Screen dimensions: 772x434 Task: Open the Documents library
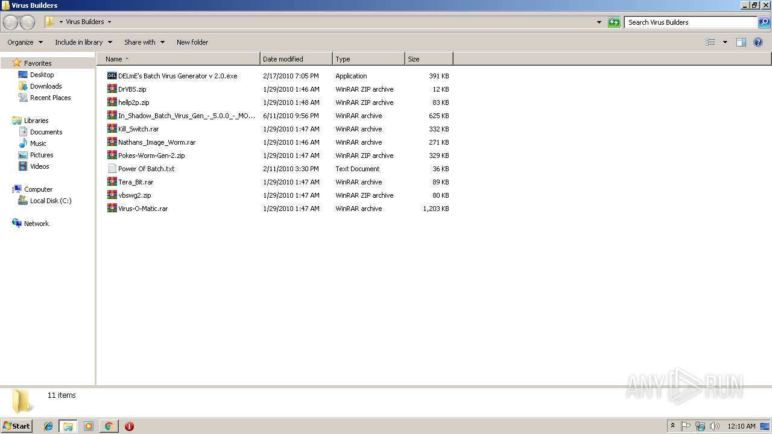click(46, 132)
